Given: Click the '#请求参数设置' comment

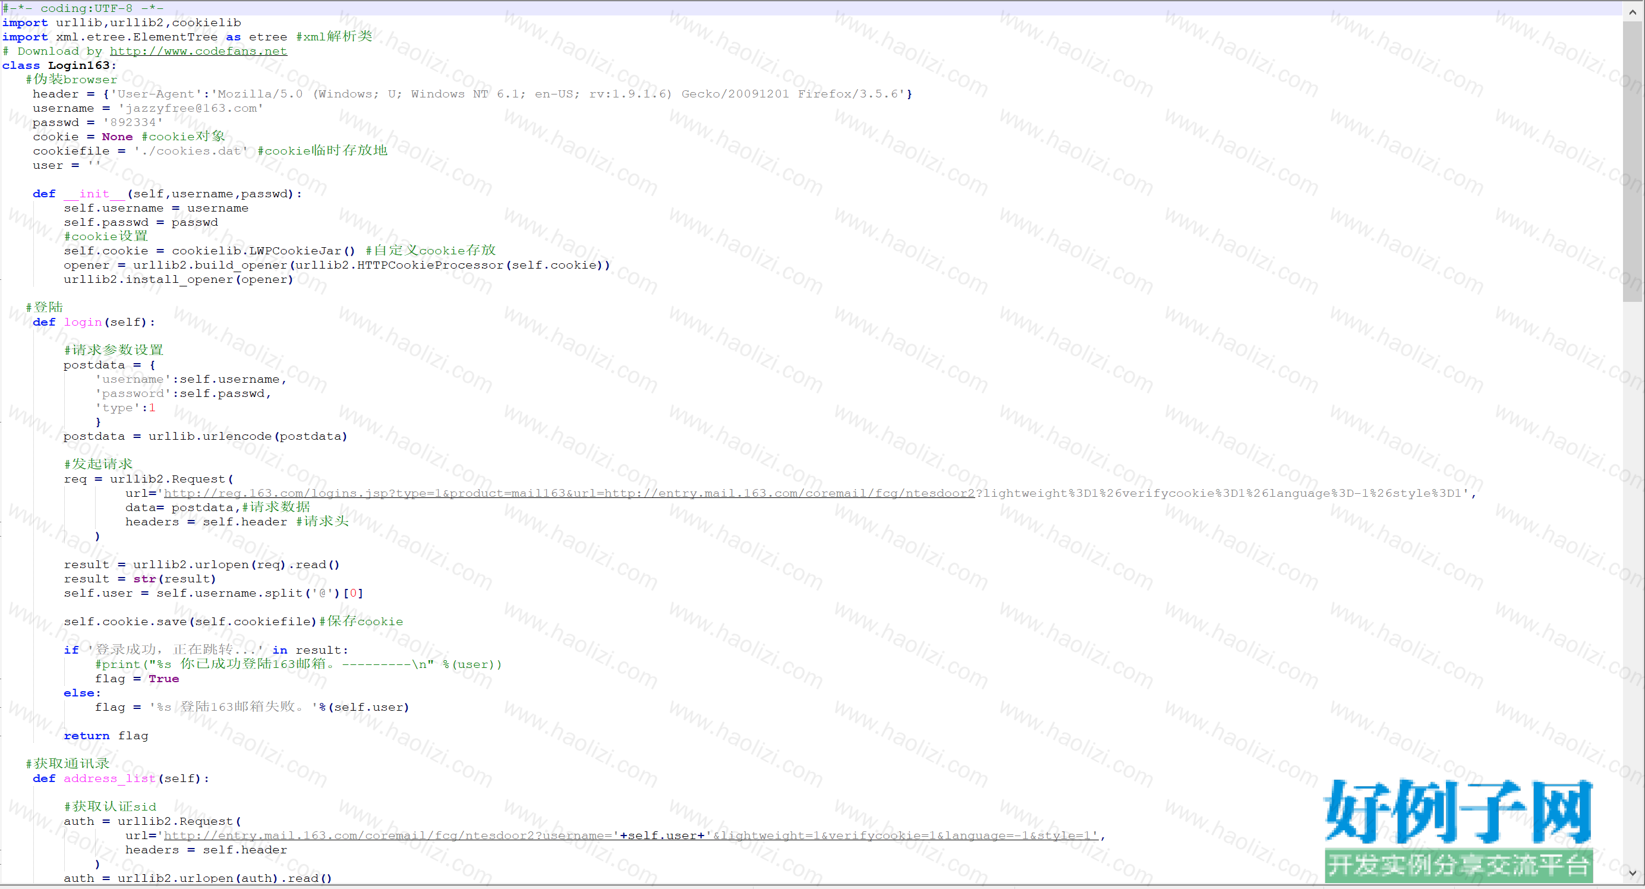Looking at the screenshot, I should [x=114, y=350].
